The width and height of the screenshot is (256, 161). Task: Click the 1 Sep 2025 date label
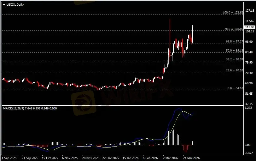coord(9,158)
